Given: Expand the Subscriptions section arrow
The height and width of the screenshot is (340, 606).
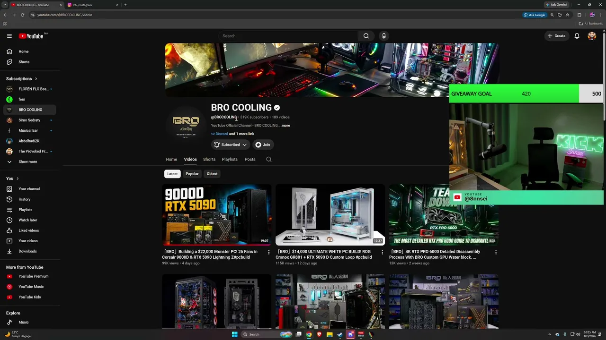Looking at the screenshot, I should coord(36,79).
